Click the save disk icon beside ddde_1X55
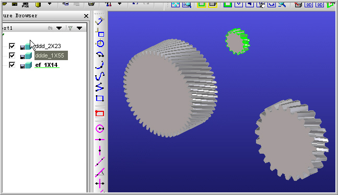Image resolution: width=338 pixels, height=195 pixels. [22, 57]
